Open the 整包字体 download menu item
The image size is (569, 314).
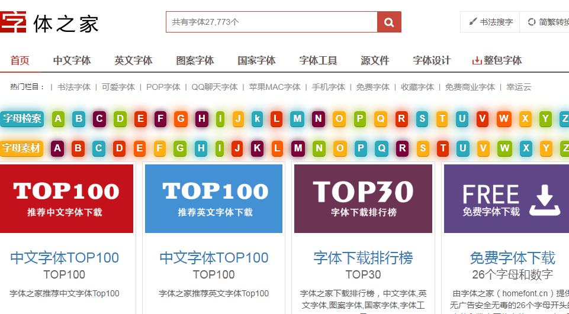point(496,60)
